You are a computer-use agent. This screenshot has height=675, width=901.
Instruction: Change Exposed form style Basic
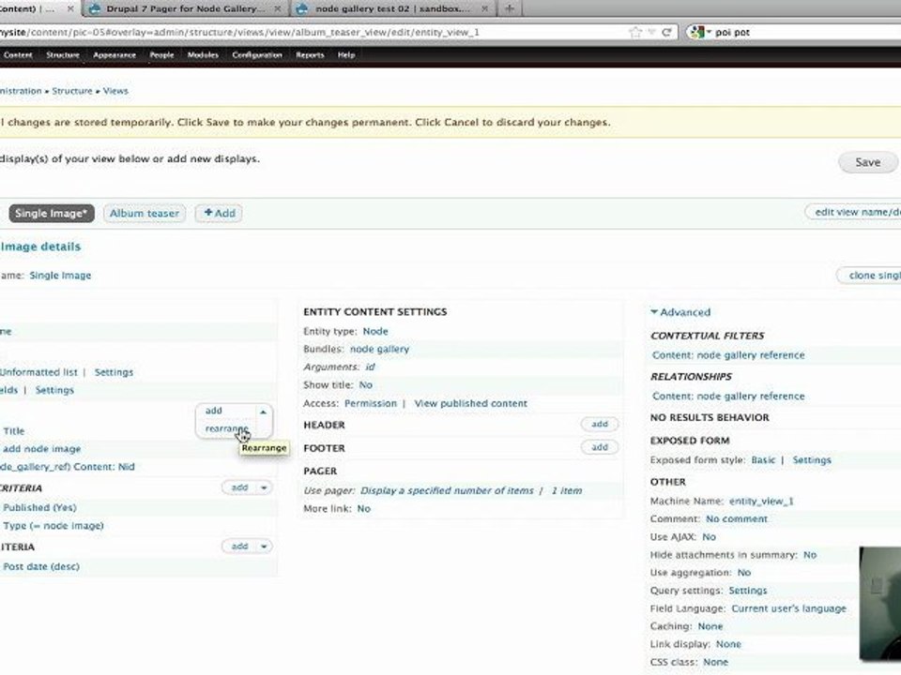tap(763, 459)
